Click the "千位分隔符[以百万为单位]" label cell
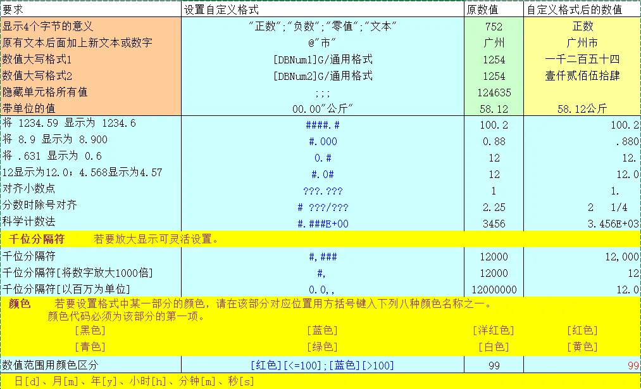This screenshot has width=641, height=389. [x=90, y=290]
